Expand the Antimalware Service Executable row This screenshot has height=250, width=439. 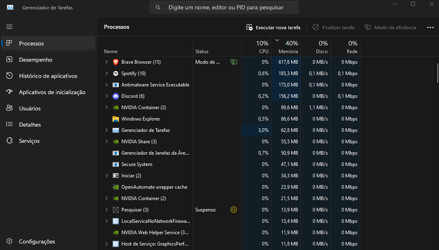tap(106, 85)
